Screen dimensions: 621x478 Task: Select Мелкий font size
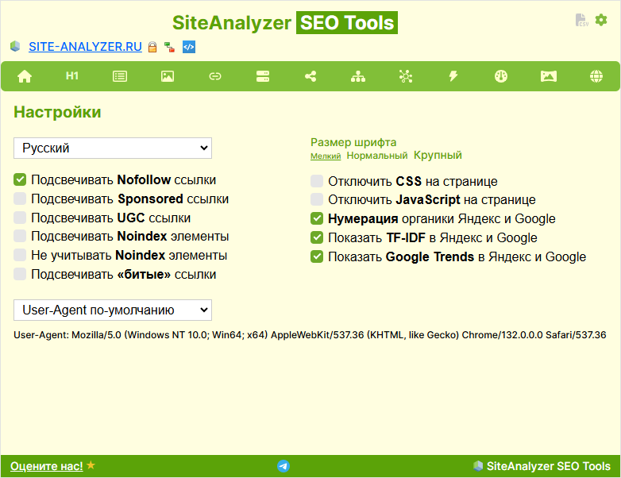326,156
